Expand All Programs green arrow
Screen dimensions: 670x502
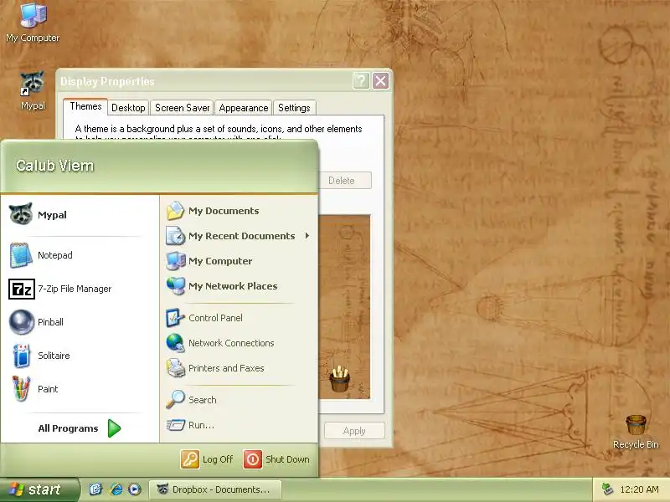tap(115, 428)
